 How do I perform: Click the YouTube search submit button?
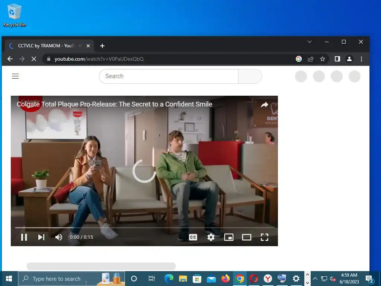(250, 76)
